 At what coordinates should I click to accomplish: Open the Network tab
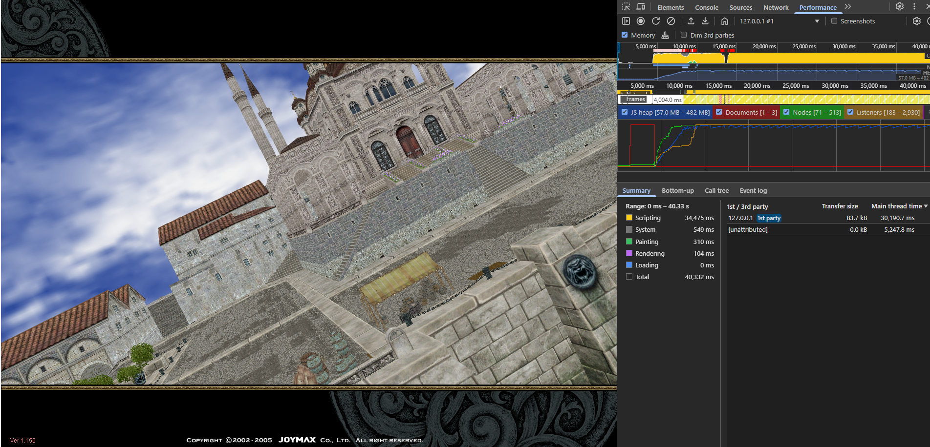tap(776, 7)
